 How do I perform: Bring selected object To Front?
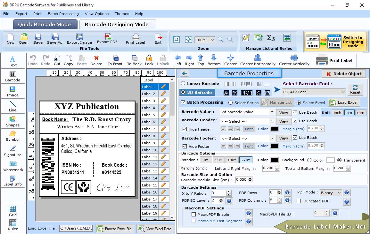[115, 60]
